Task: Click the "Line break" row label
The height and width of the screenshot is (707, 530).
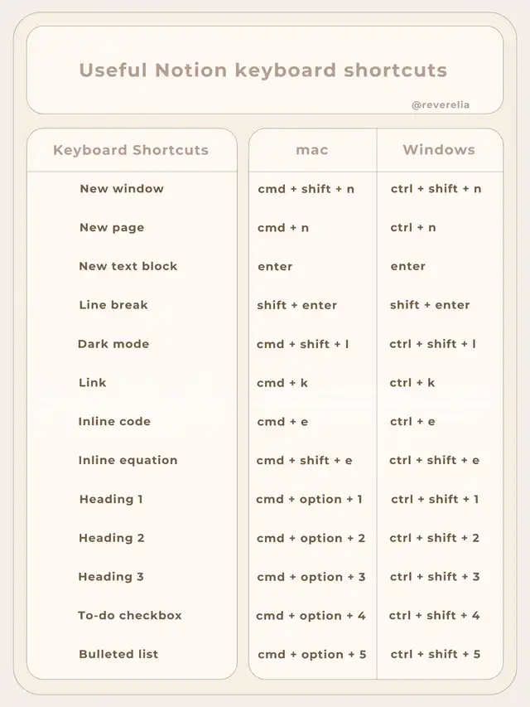Action: coord(113,305)
